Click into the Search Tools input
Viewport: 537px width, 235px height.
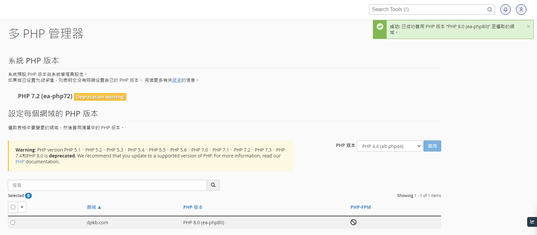427,9
